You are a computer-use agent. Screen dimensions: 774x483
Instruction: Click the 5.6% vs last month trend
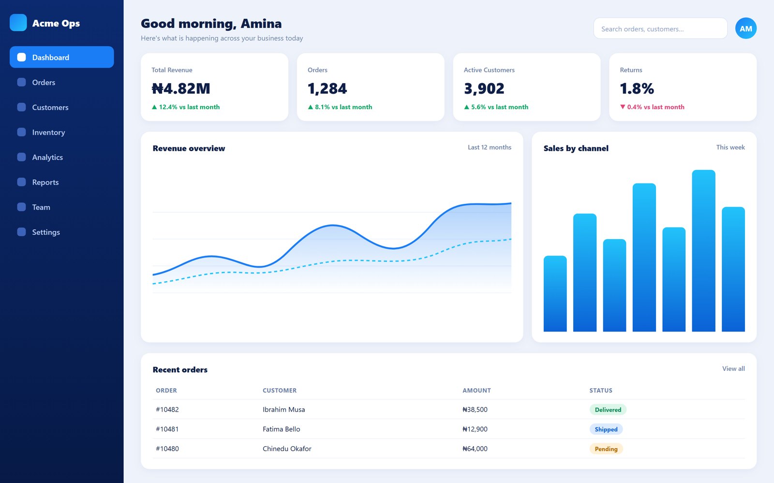pyautogui.click(x=496, y=107)
